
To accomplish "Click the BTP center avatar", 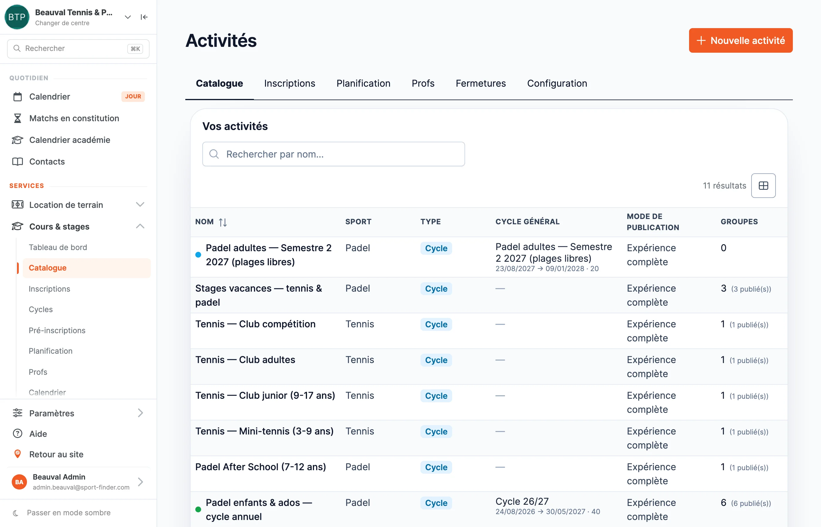I will pos(16,17).
